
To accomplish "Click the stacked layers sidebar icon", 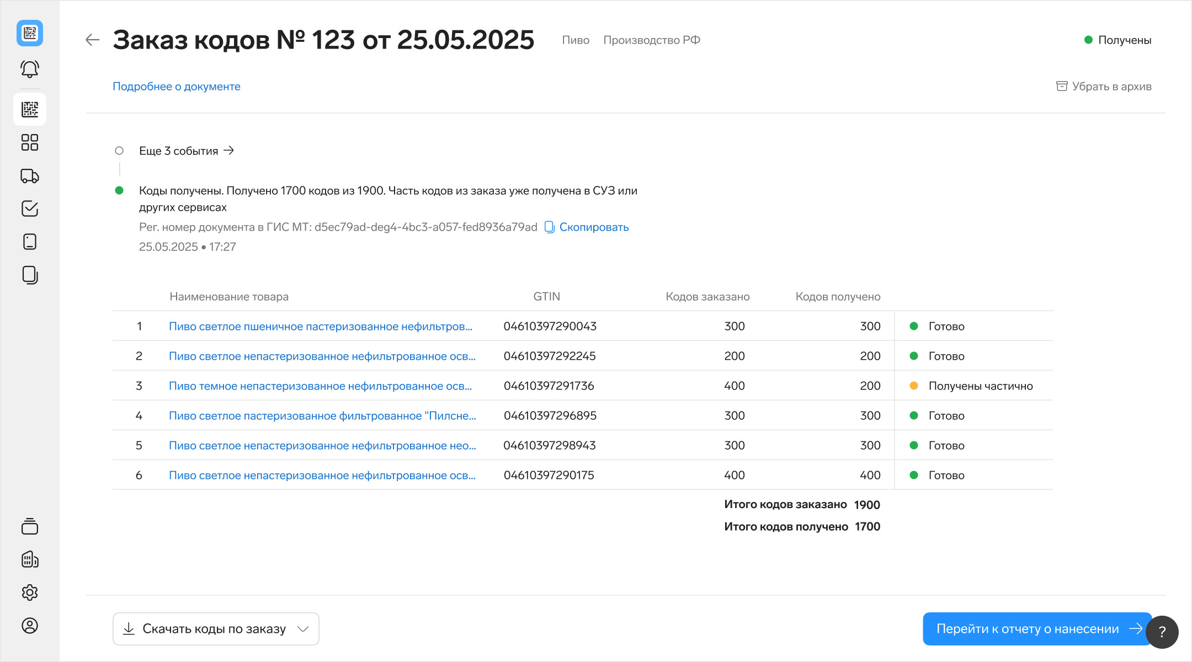I will pyautogui.click(x=30, y=526).
